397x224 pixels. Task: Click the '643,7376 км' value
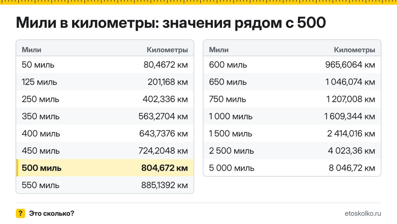[x=163, y=133]
